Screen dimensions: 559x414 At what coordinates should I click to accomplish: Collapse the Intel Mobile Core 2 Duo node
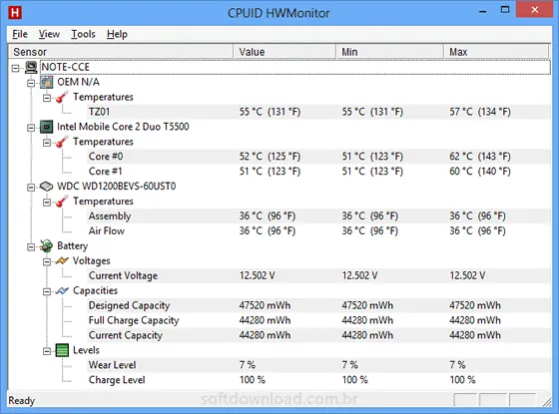click(x=31, y=128)
